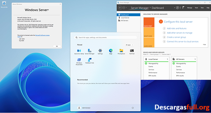Open the Administrator user account menu

84,108
